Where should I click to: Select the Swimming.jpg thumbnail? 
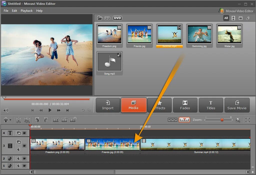(199, 36)
